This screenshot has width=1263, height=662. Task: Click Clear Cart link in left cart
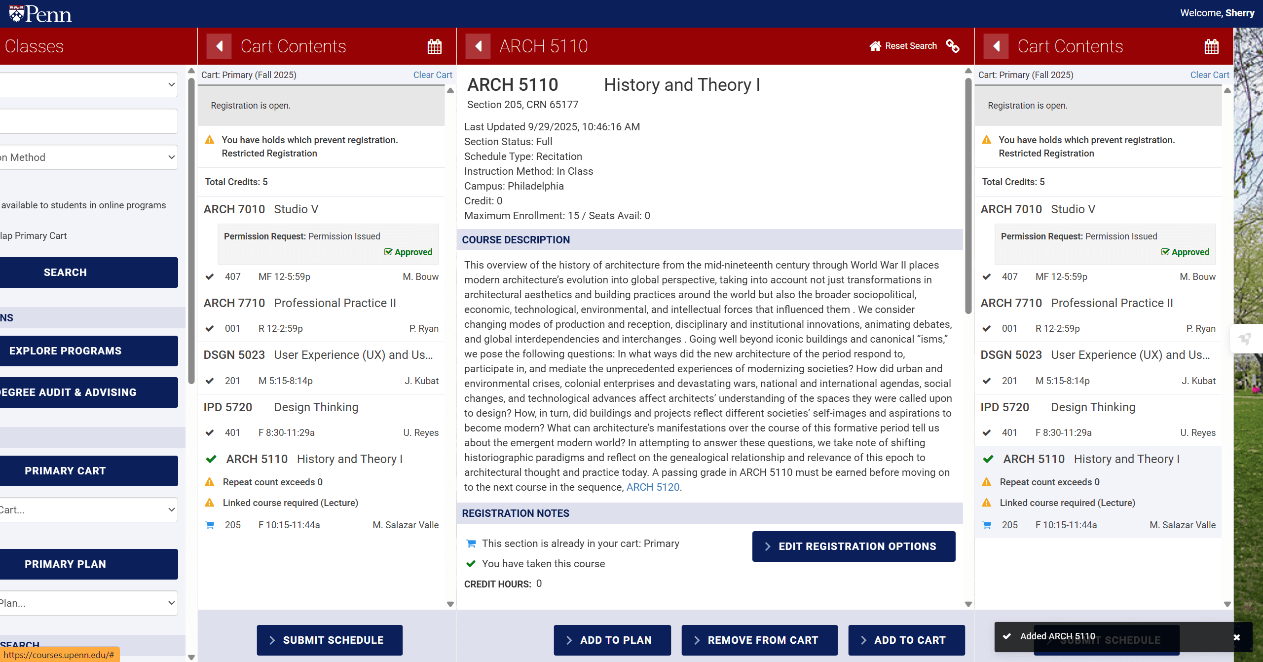433,75
